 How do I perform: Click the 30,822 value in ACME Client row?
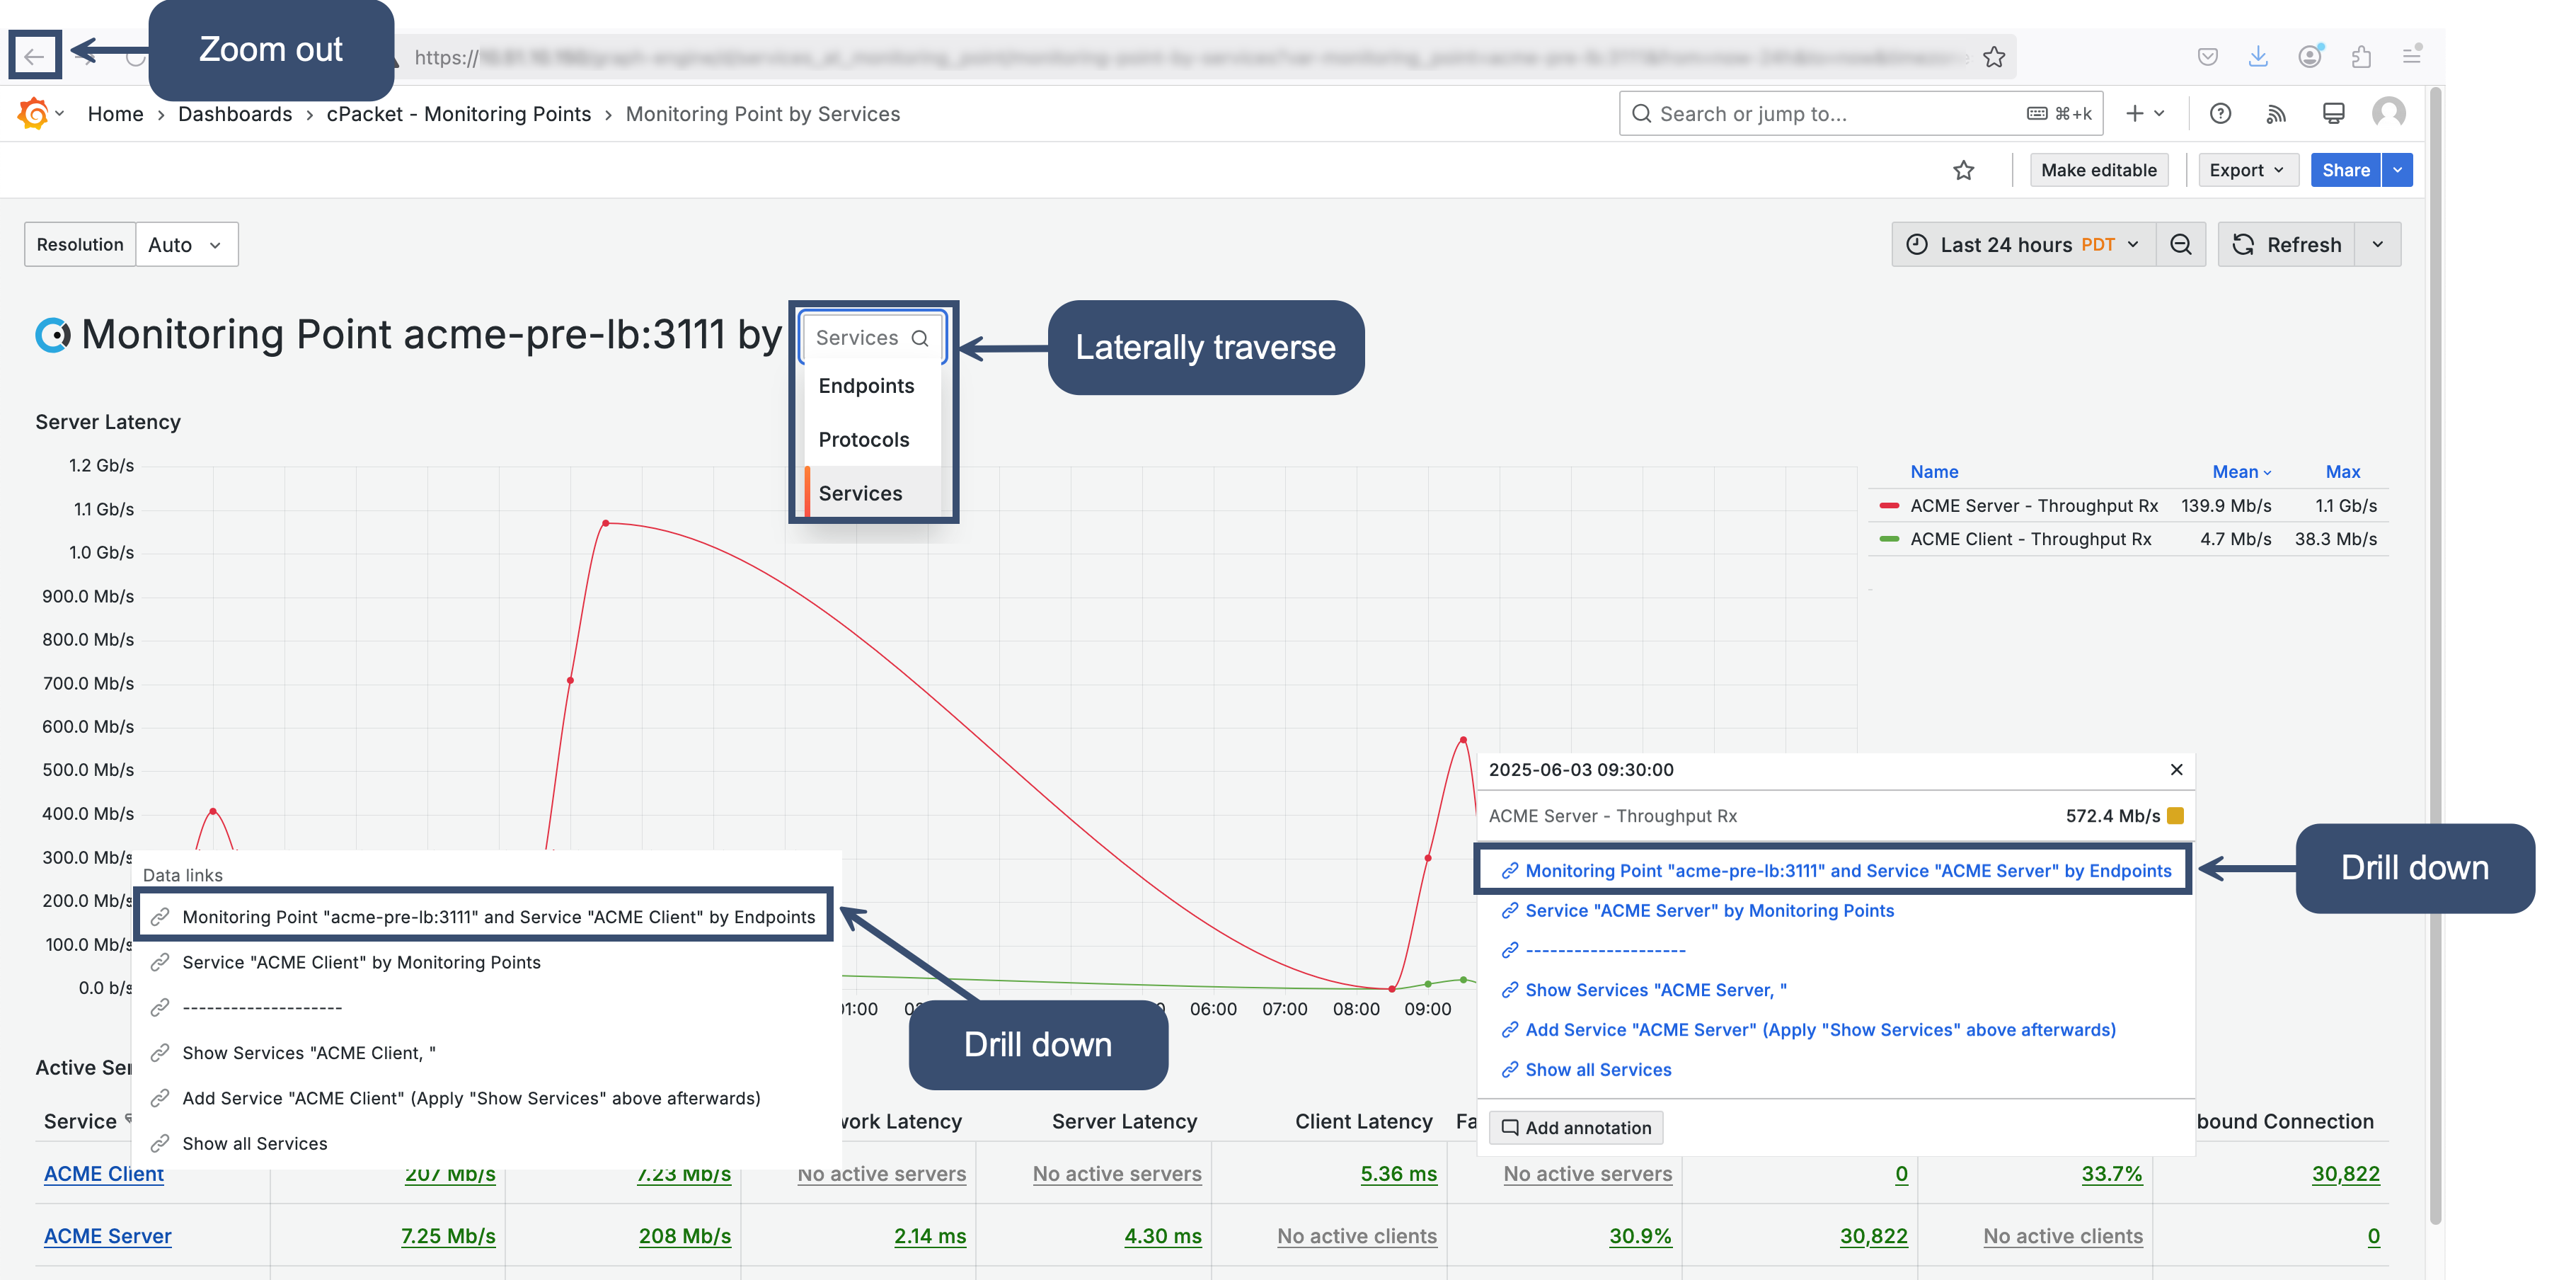click(2345, 1175)
